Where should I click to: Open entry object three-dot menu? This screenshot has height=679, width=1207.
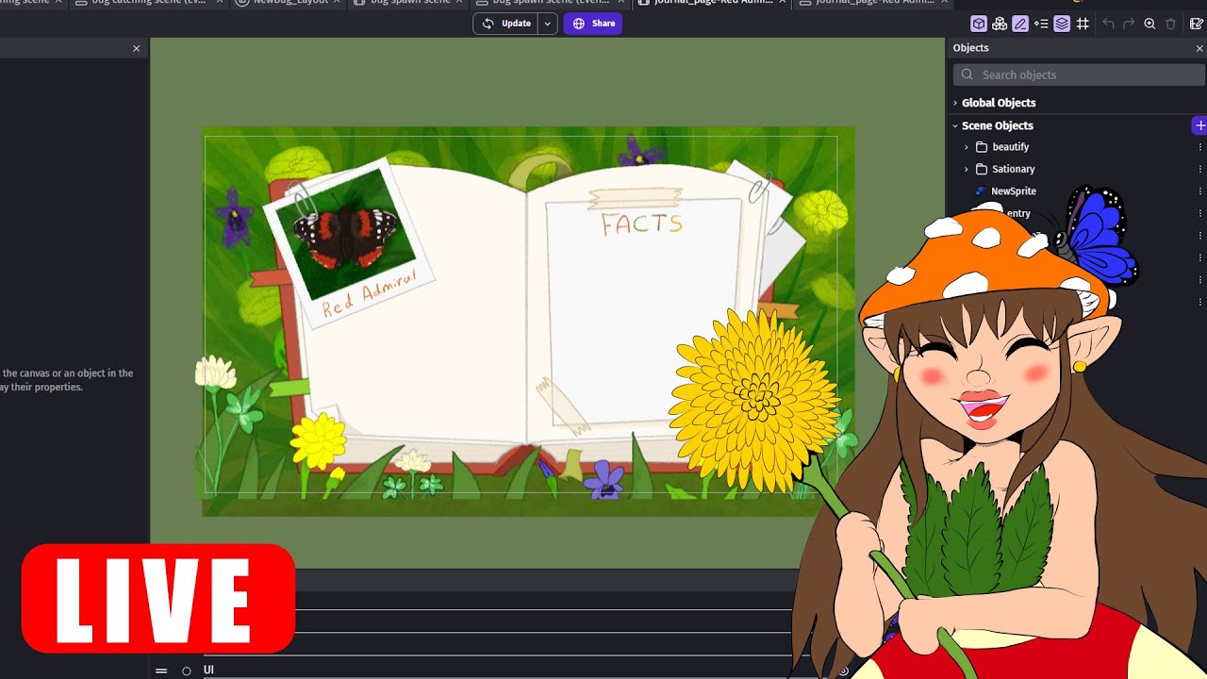1200,213
